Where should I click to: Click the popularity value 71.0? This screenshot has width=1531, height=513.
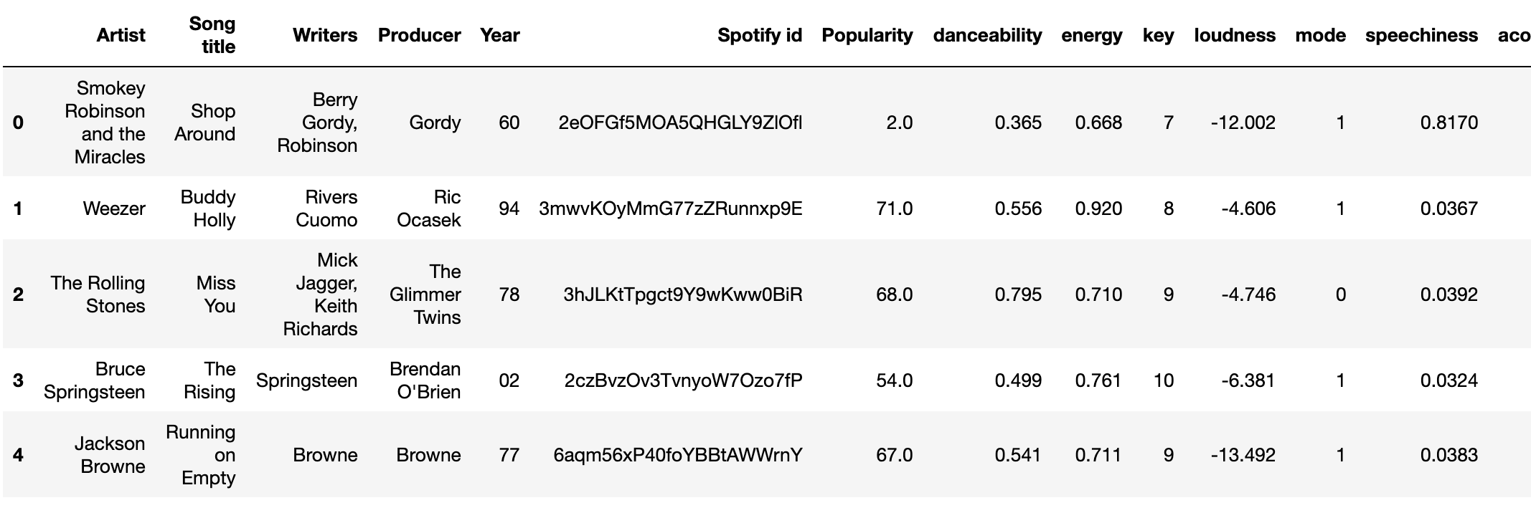894,208
